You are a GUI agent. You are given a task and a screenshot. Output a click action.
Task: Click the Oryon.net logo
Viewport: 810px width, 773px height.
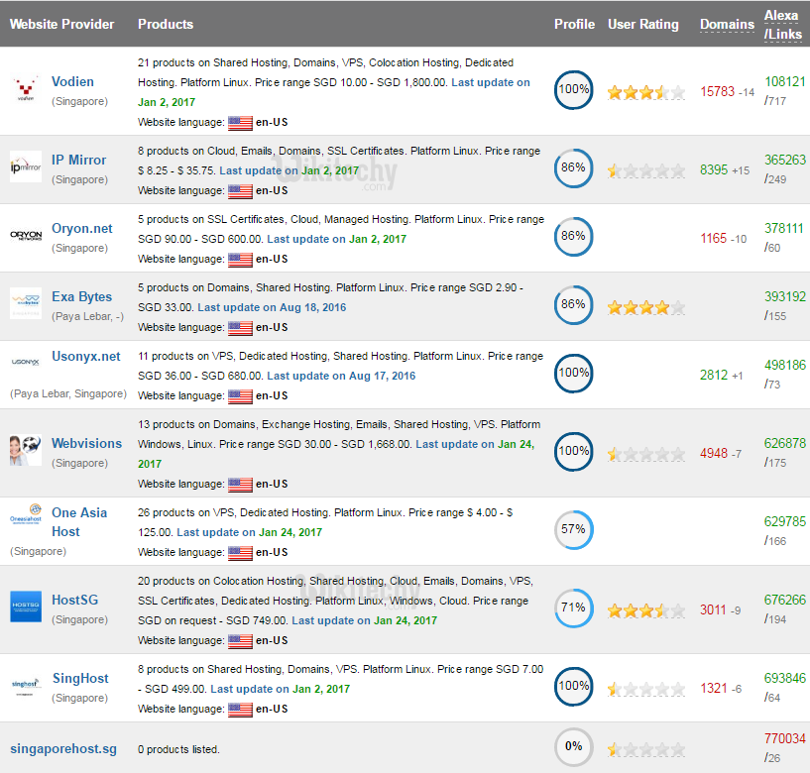pos(25,237)
